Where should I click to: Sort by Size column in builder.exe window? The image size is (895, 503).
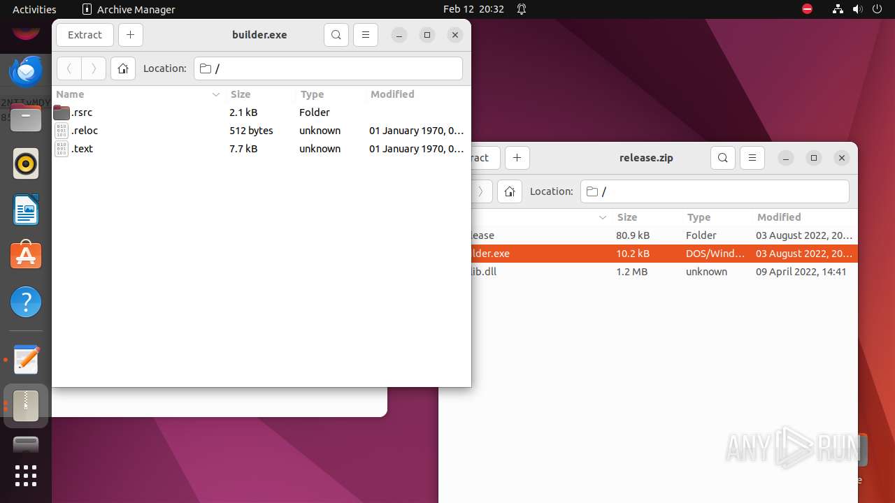pos(260,94)
